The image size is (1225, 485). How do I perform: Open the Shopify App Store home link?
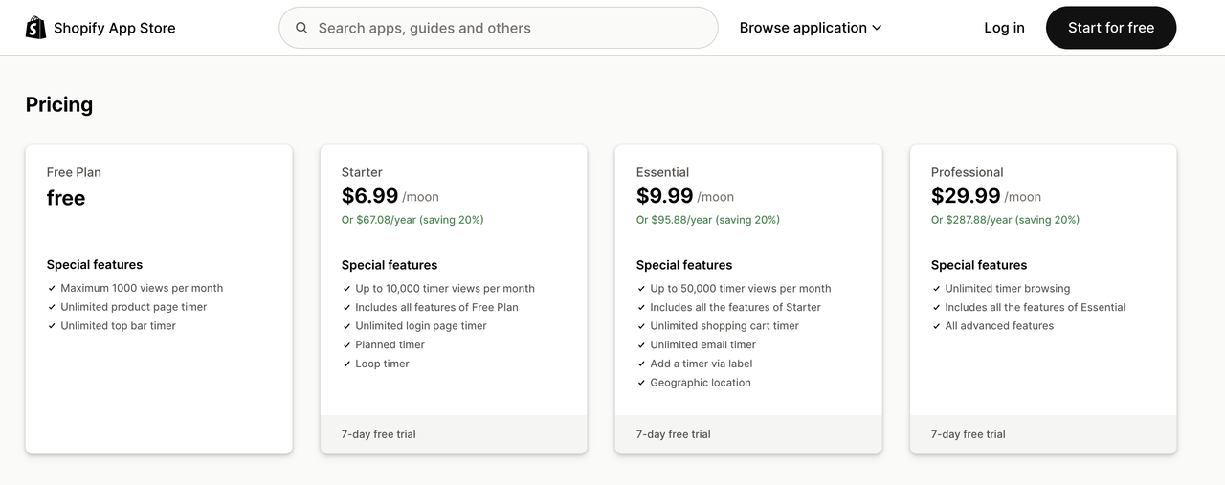coord(114,28)
